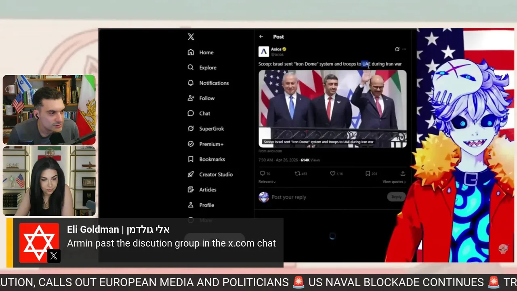Click the user avatar beside reply box

pos(264,197)
